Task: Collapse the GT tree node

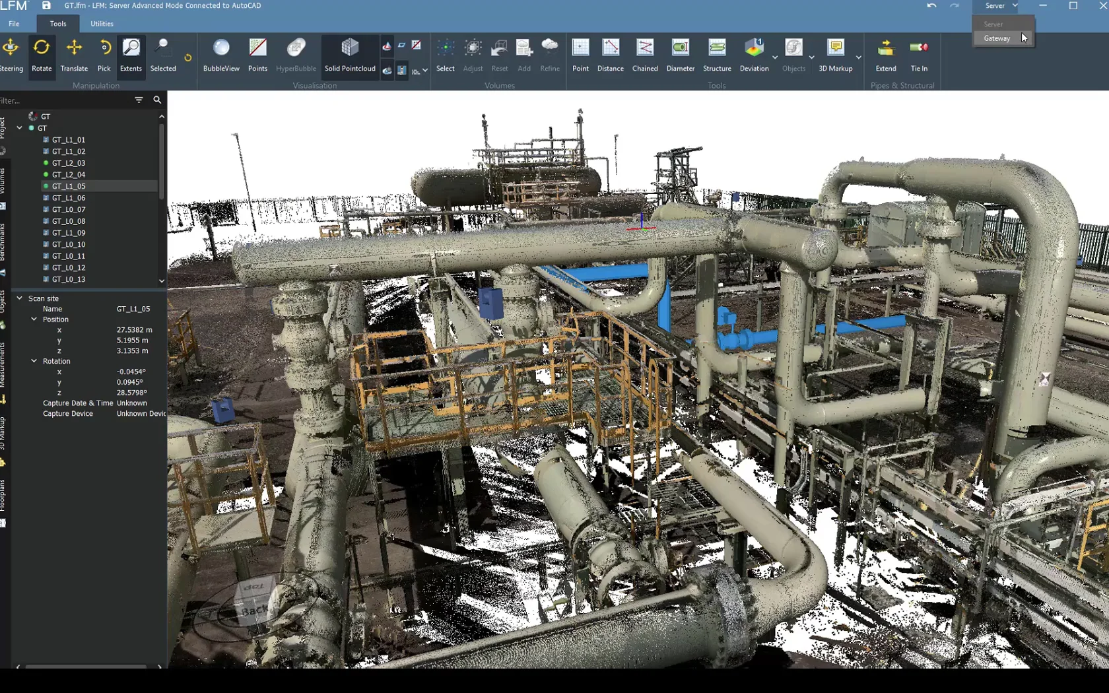Action: (x=20, y=128)
